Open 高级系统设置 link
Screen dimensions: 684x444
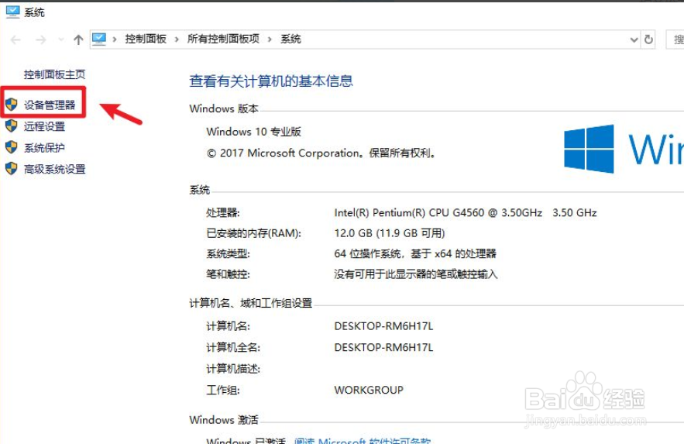click(x=54, y=169)
